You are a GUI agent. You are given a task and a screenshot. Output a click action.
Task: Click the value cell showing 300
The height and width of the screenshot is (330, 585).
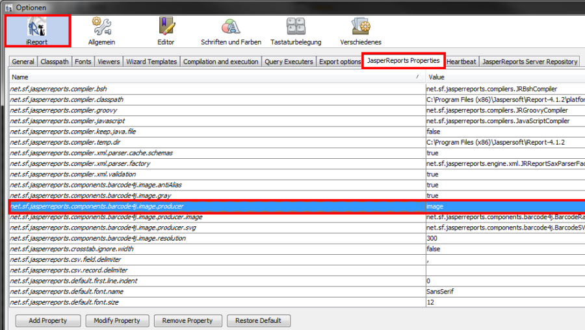pos(506,239)
